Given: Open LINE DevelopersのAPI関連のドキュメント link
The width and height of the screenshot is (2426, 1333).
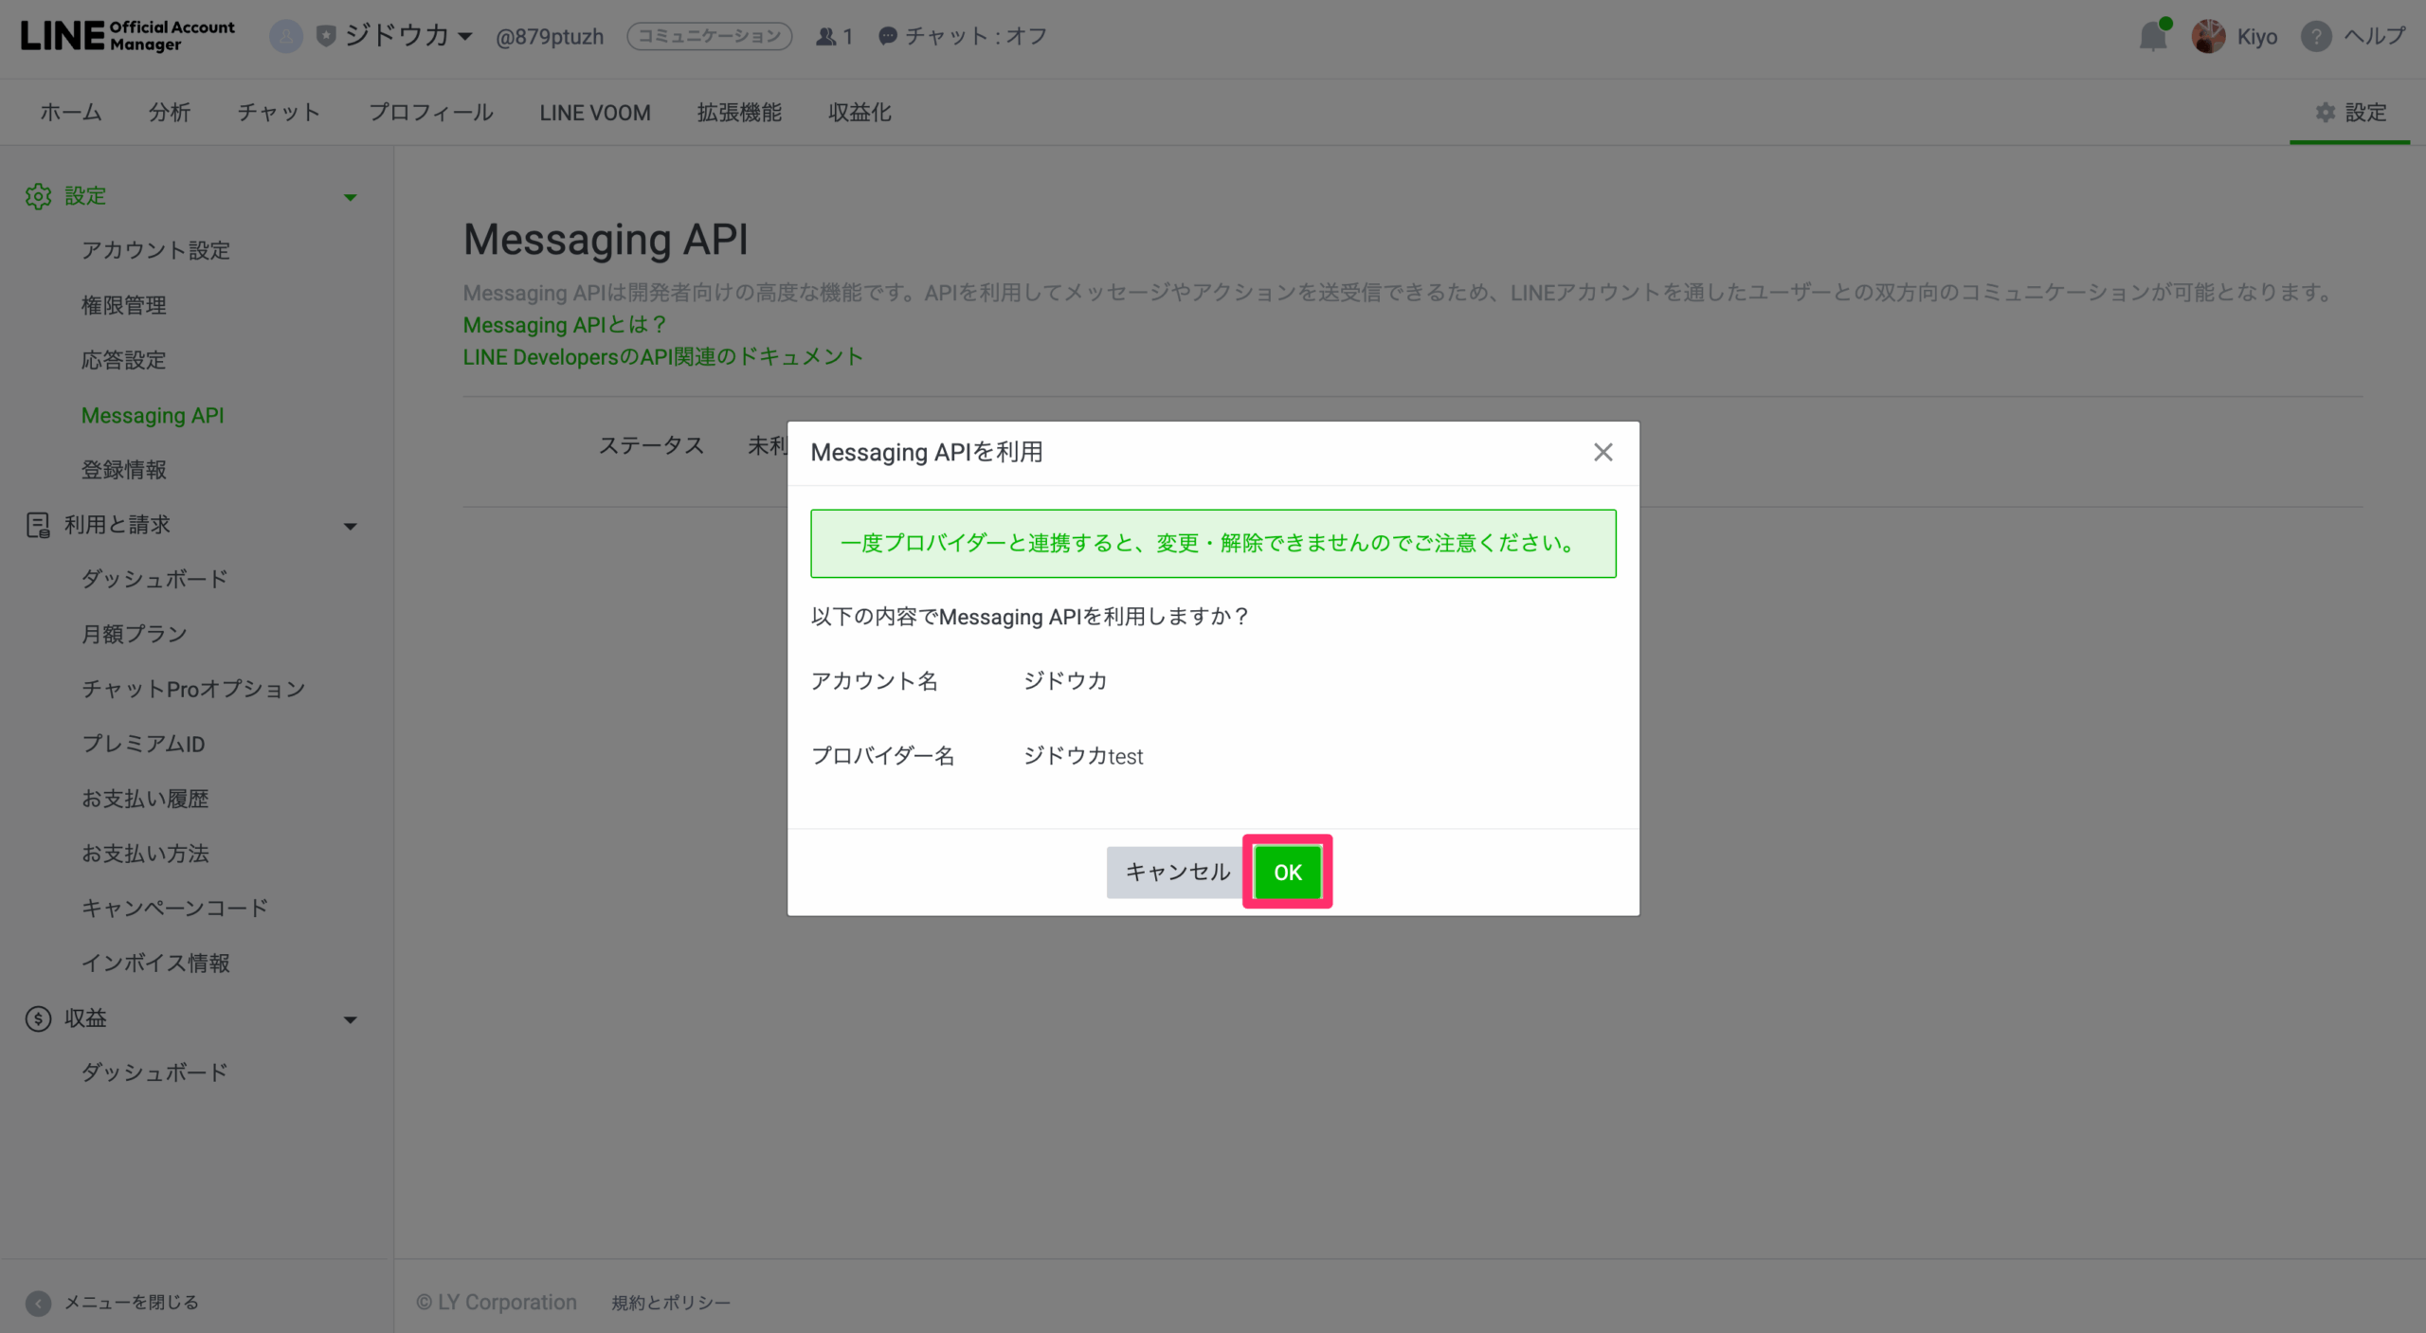Looking at the screenshot, I should pyautogui.click(x=663, y=357).
